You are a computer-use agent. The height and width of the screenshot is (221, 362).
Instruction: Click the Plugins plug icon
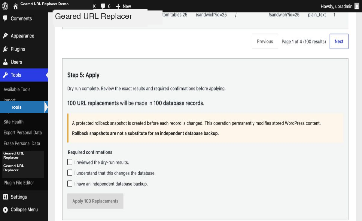(5, 49)
